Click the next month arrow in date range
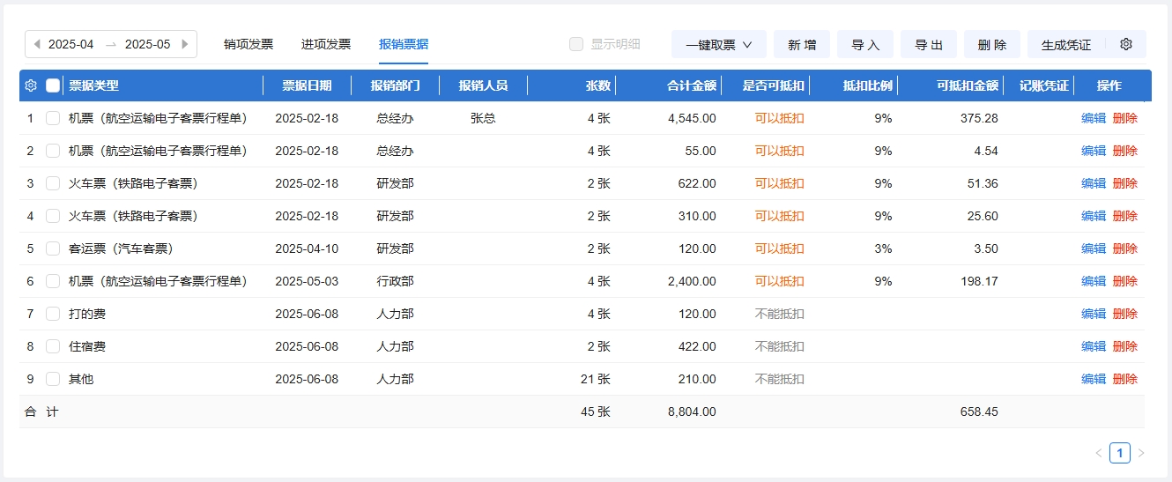The image size is (1172, 482). coord(185,44)
